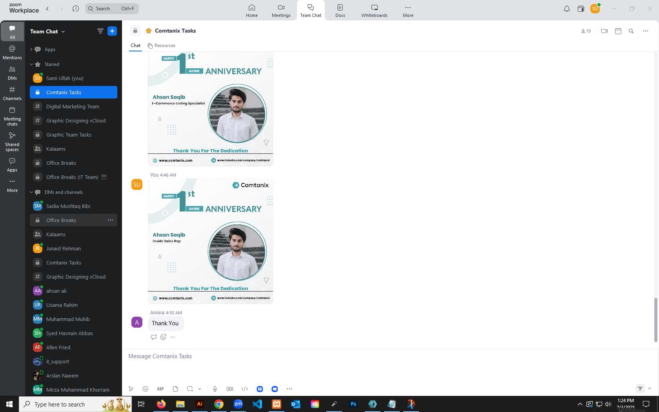Search within Comtanix Tasks channel
The height and width of the screenshot is (412, 659).
(631, 31)
